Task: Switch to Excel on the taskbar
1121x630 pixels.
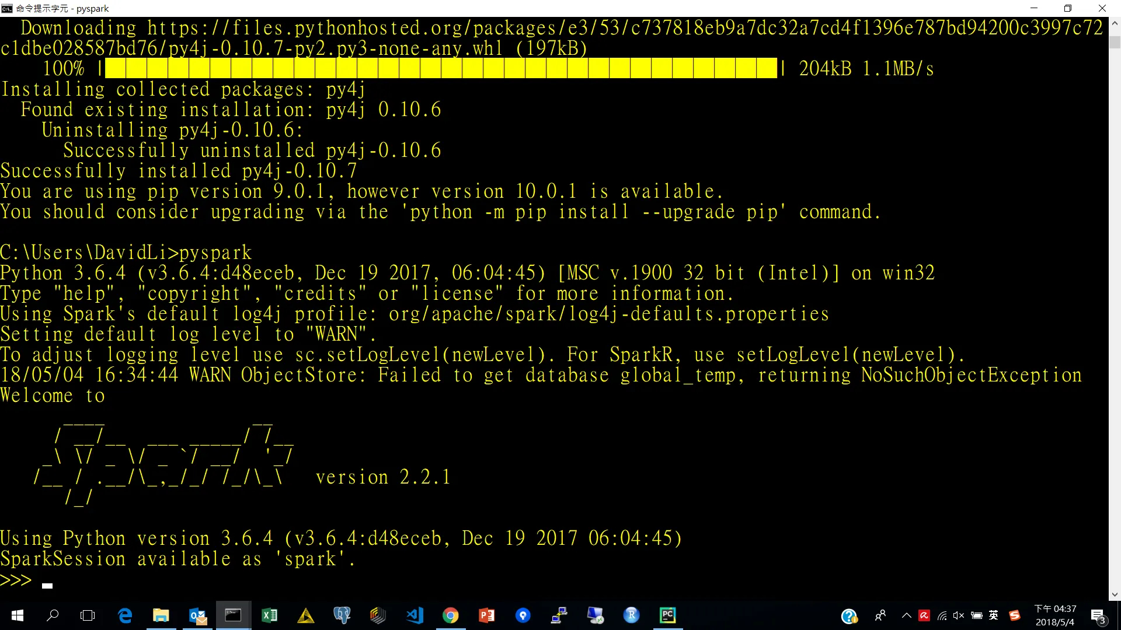Action: 269,615
